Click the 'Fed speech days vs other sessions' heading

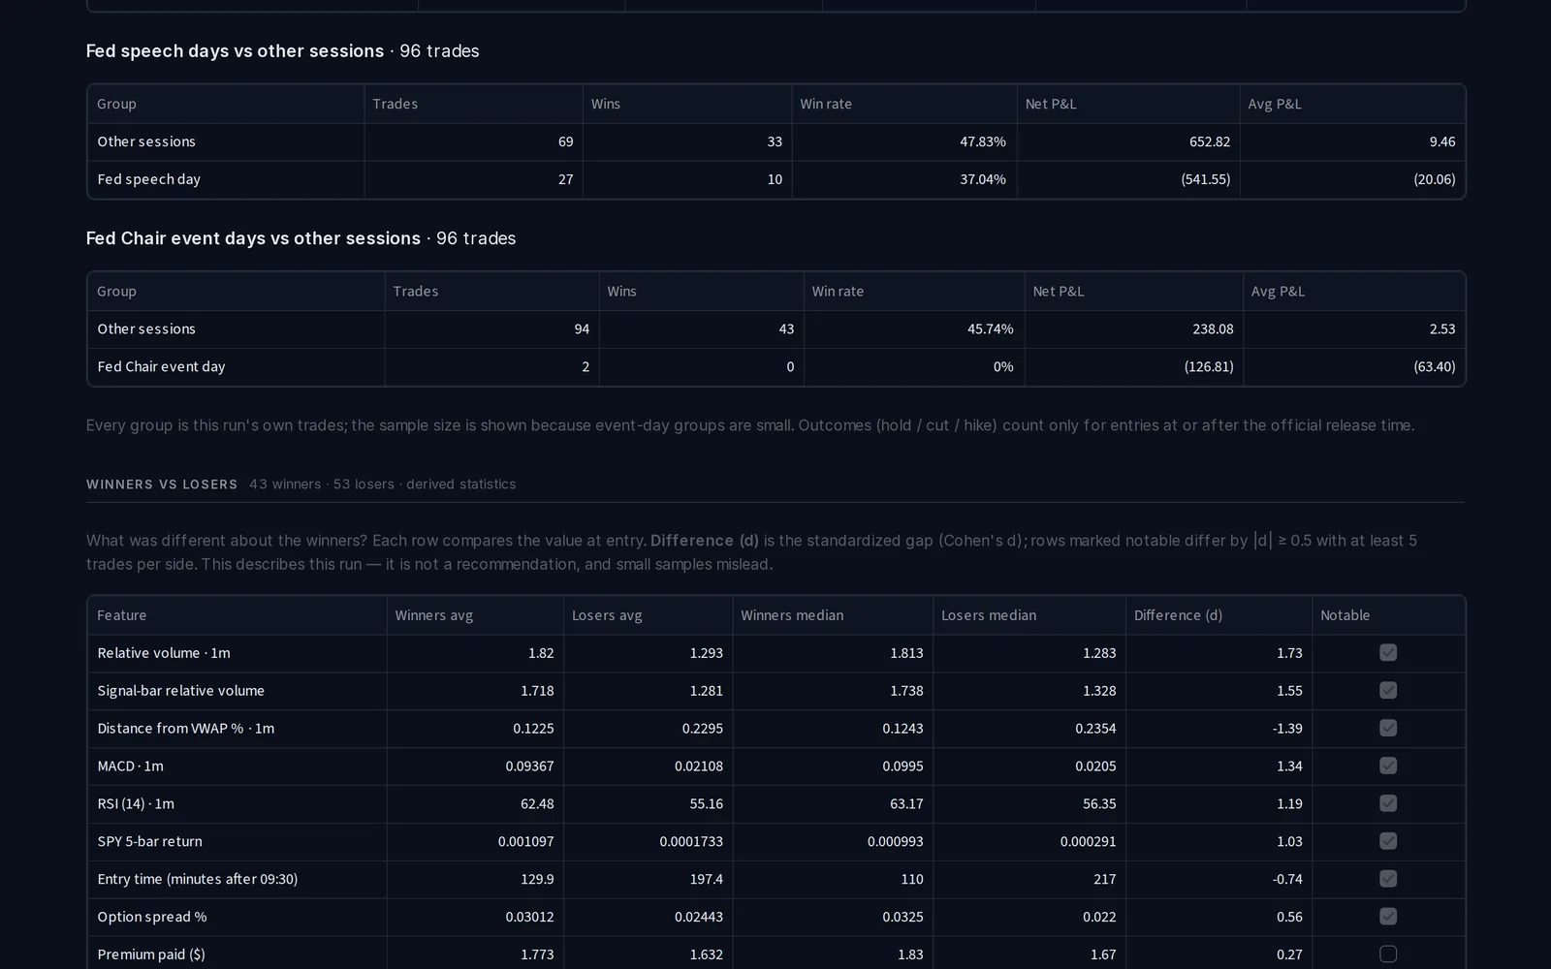pos(235,51)
